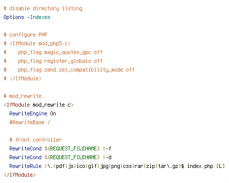The height and width of the screenshot is (183, 229).
Task: Click the '# mod_rewrite' comment line
Action: (x=23, y=96)
